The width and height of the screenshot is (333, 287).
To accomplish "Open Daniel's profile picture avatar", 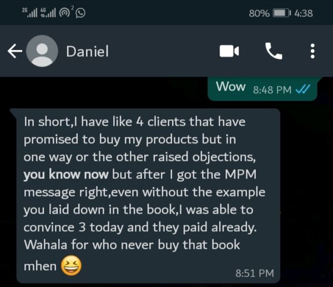I will 42,51.
